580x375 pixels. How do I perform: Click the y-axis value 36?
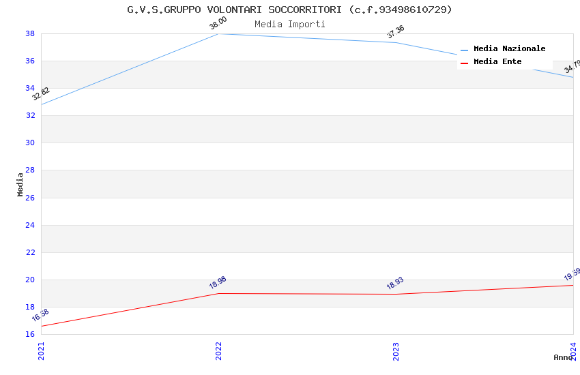pyautogui.click(x=30, y=61)
